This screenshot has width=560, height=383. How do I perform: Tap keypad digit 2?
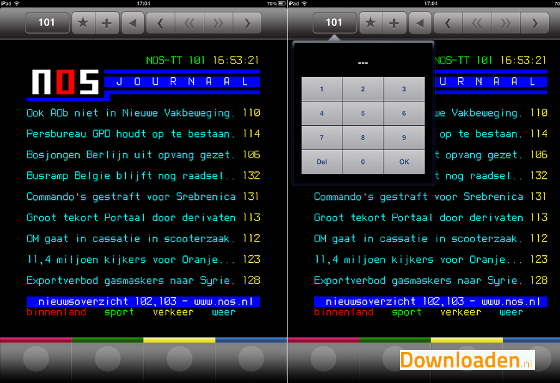point(363,89)
